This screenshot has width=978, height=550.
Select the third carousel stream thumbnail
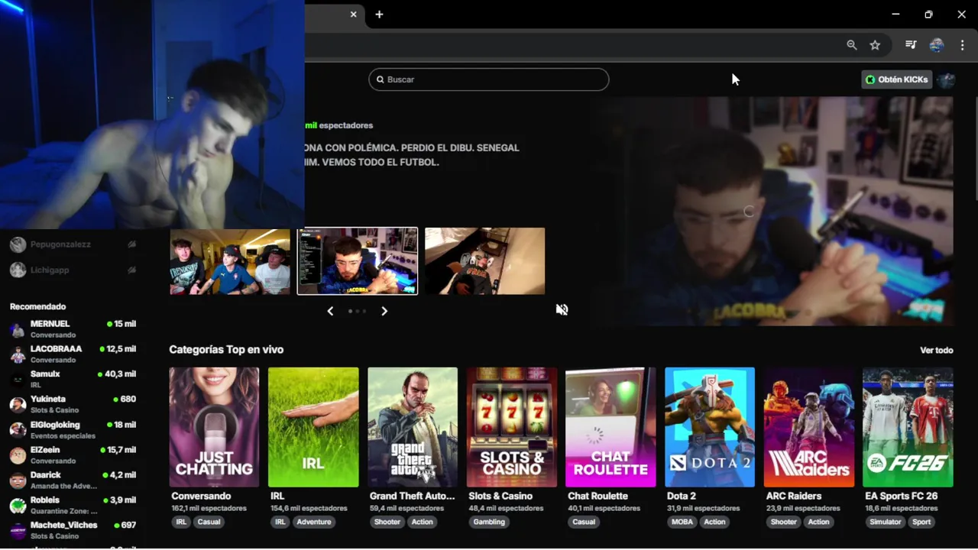[x=485, y=261]
